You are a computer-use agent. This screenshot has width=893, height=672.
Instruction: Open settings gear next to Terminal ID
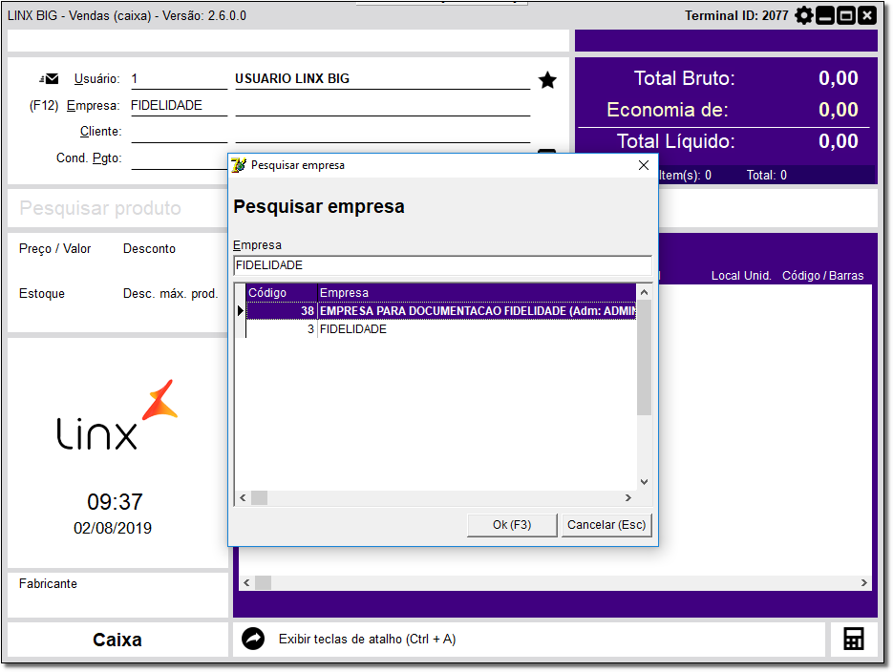(x=803, y=15)
